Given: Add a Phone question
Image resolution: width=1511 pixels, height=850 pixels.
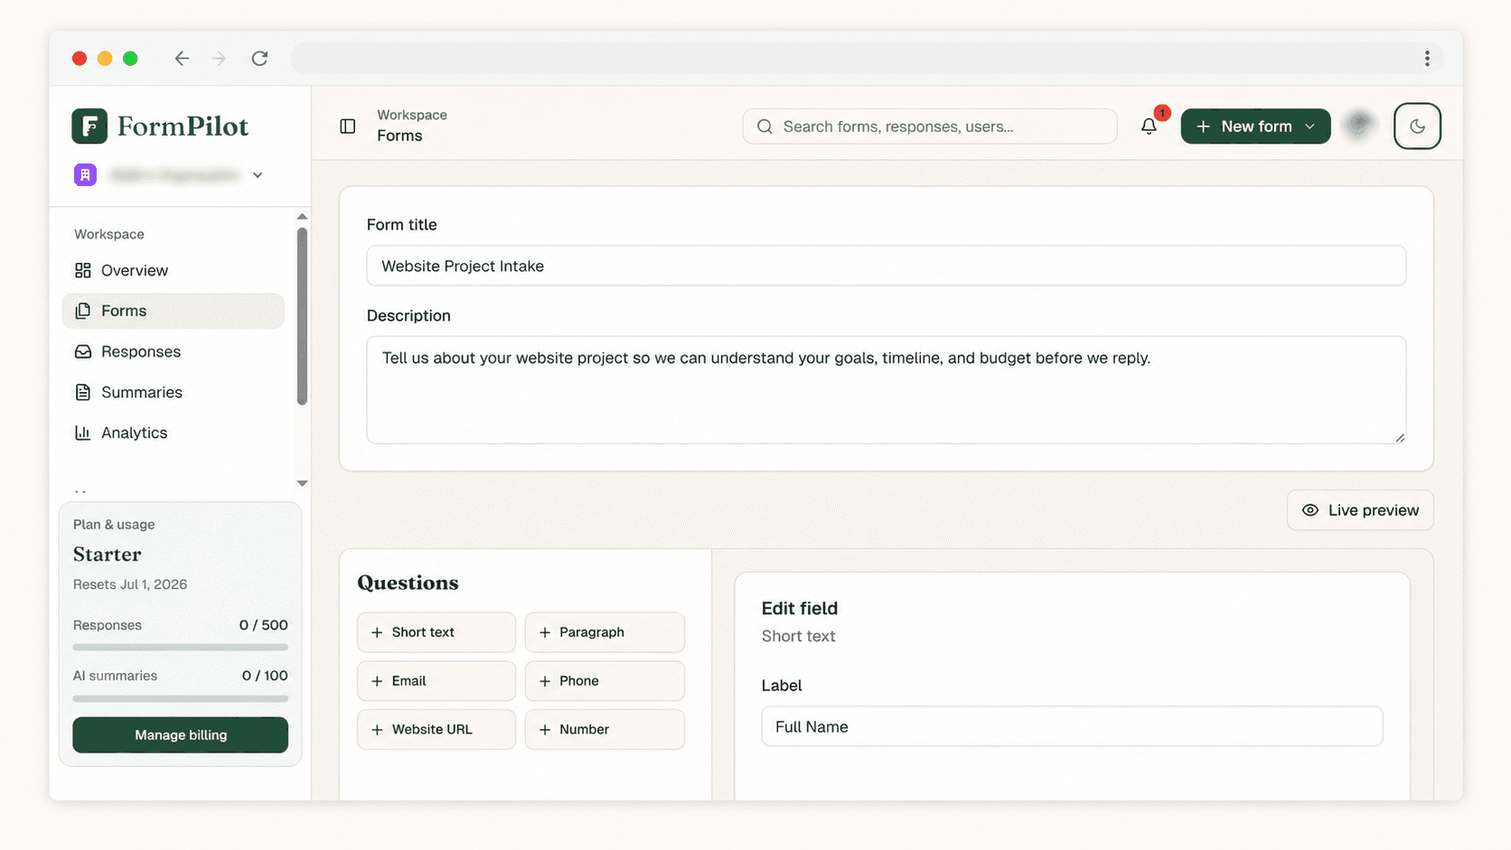Looking at the screenshot, I should point(605,681).
